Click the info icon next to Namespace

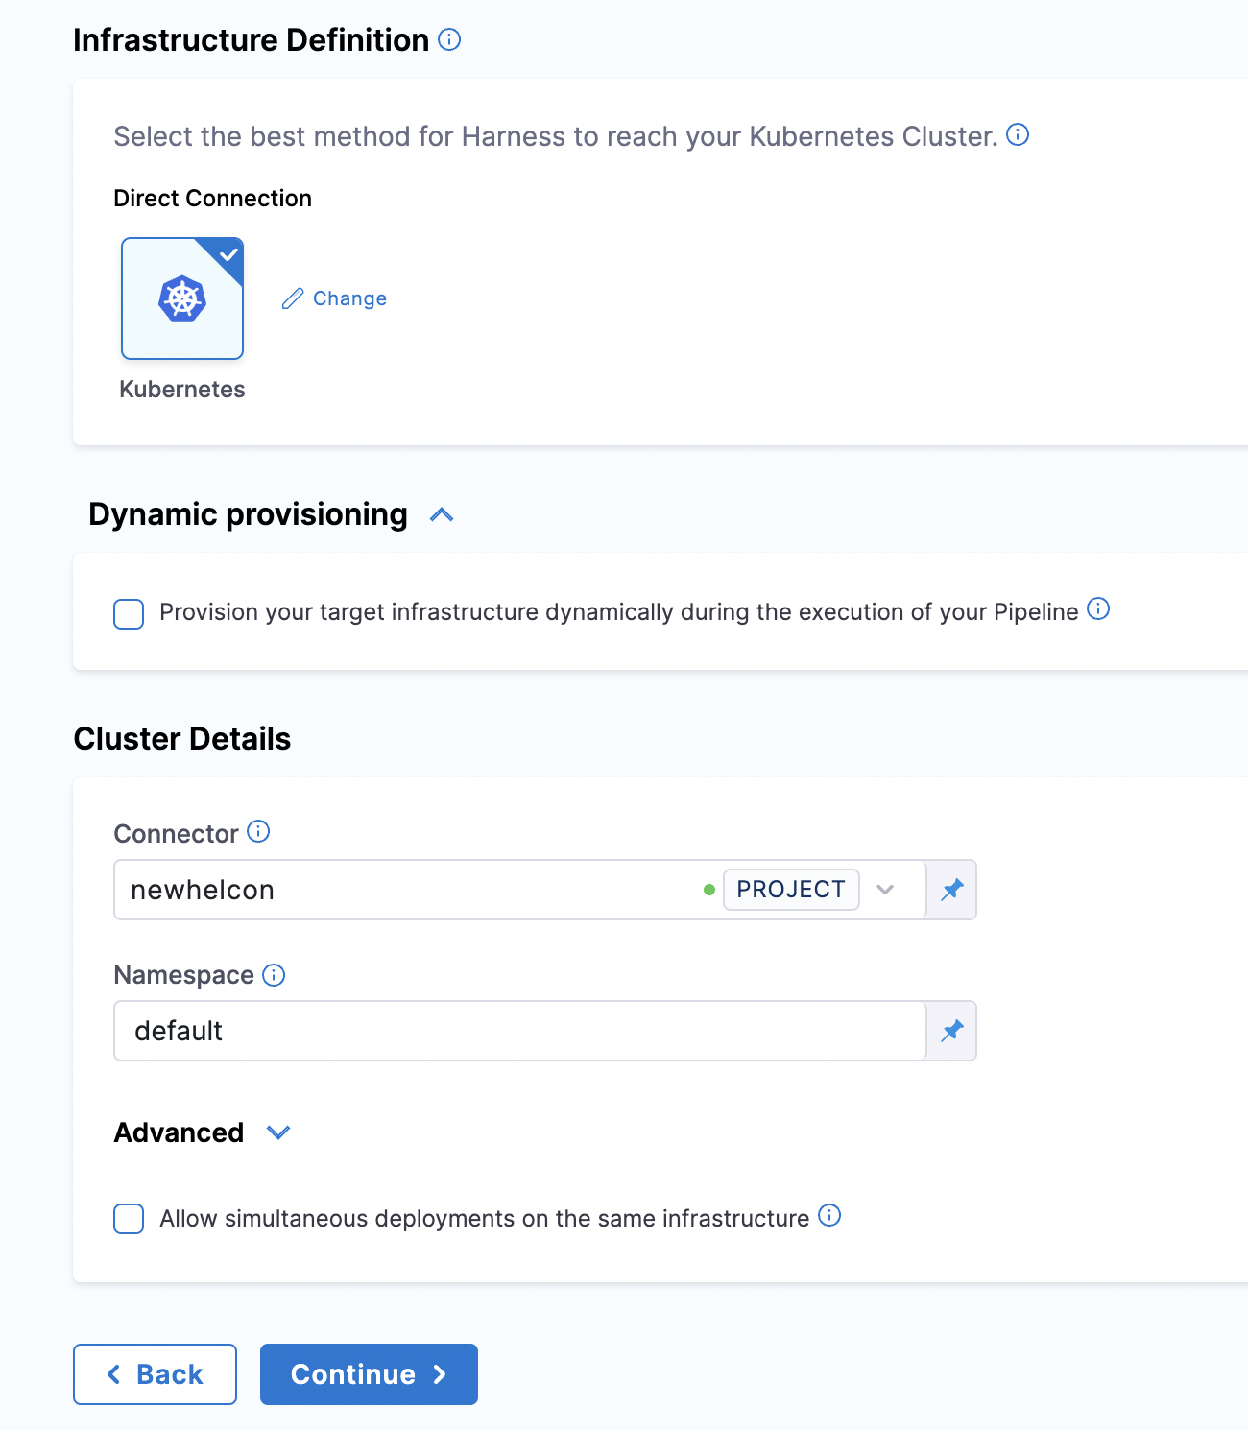(x=274, y=975)
